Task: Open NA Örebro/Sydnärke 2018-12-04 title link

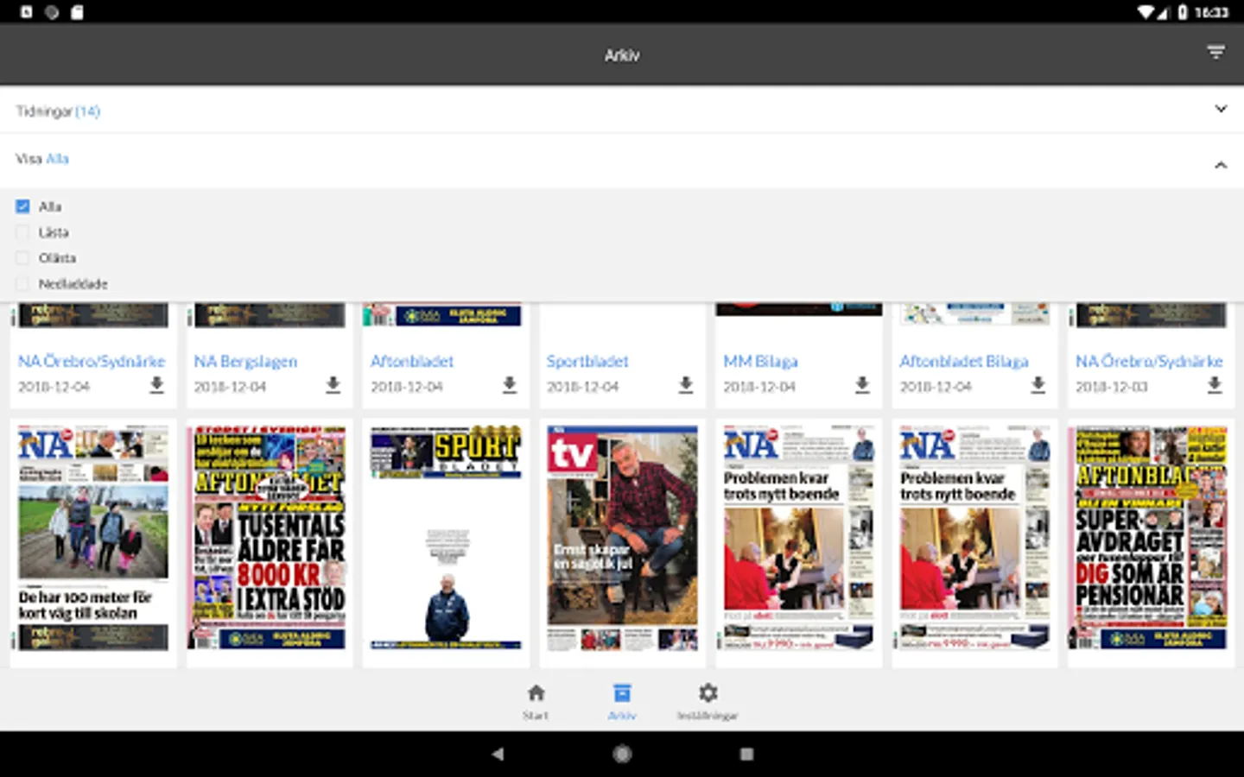Action: [x=92, y=361]
